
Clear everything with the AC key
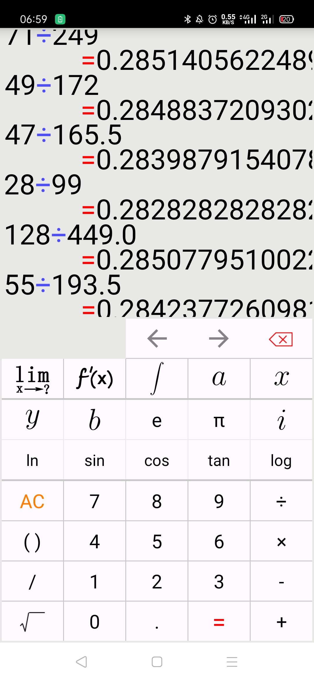click(32, 501)
